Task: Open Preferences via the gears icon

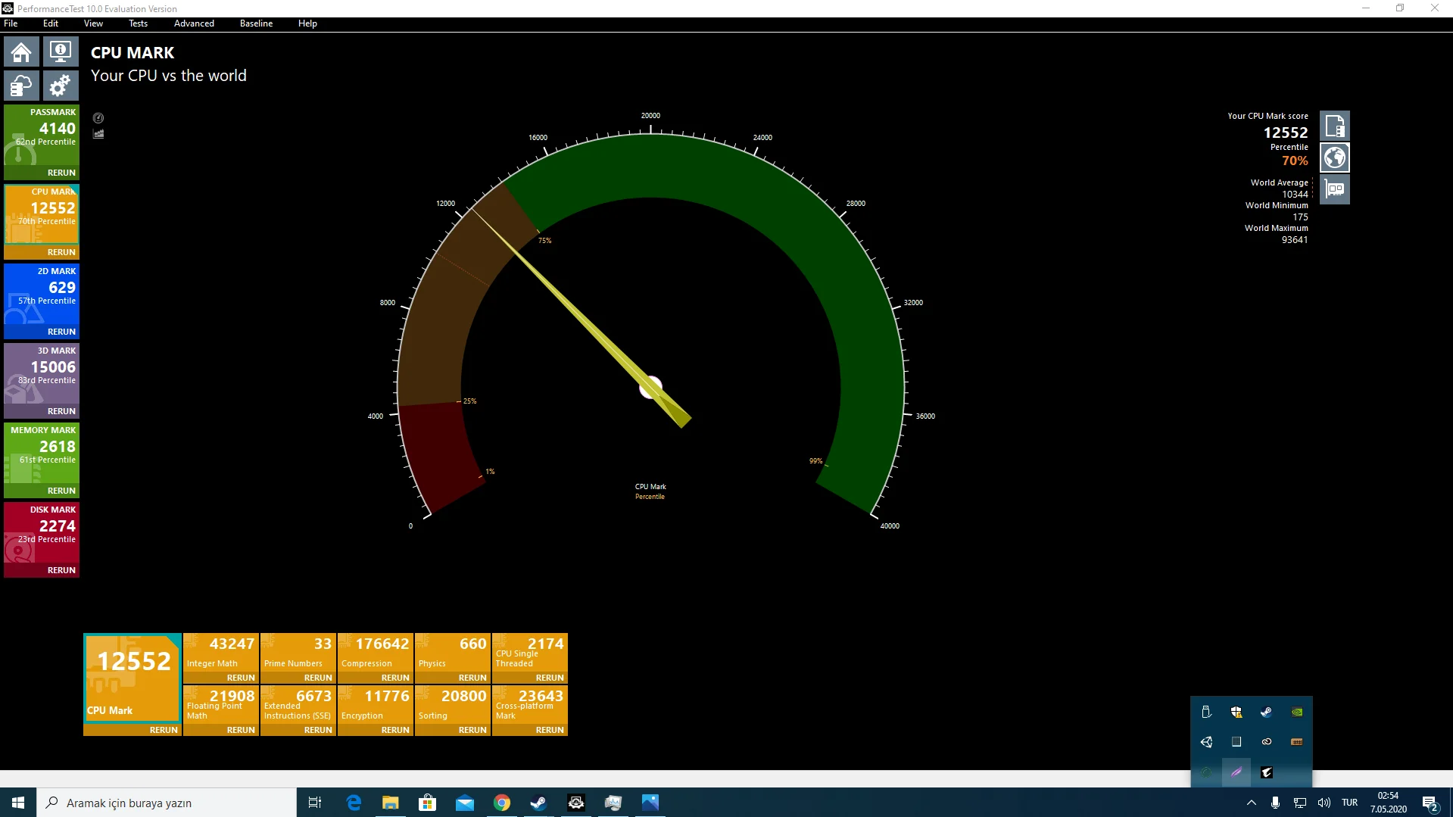Action: click(60, 86)
